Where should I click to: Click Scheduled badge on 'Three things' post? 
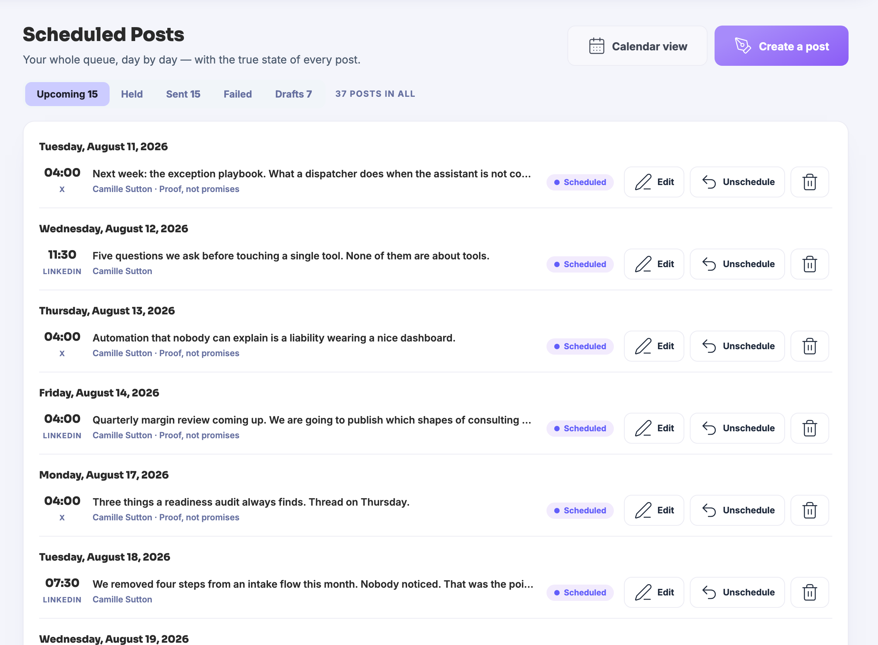pos(580,511)
